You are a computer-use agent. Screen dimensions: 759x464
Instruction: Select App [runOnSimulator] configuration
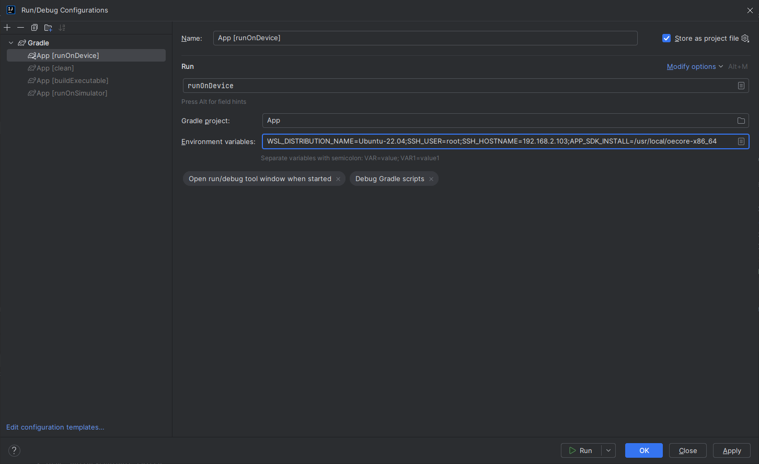(x=72, y=93)
